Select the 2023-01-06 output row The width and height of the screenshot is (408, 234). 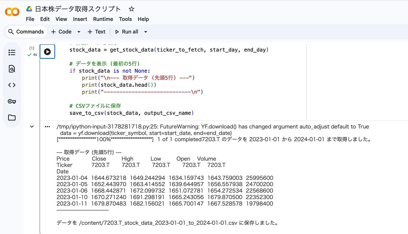[165, 191]
